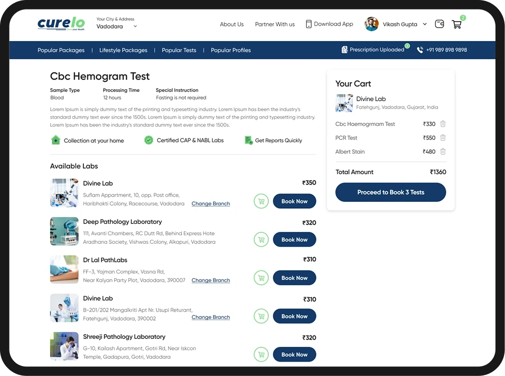Open the Popular Packages menu
This screenshot has width=505, height=376.
[x=61, y=50]
